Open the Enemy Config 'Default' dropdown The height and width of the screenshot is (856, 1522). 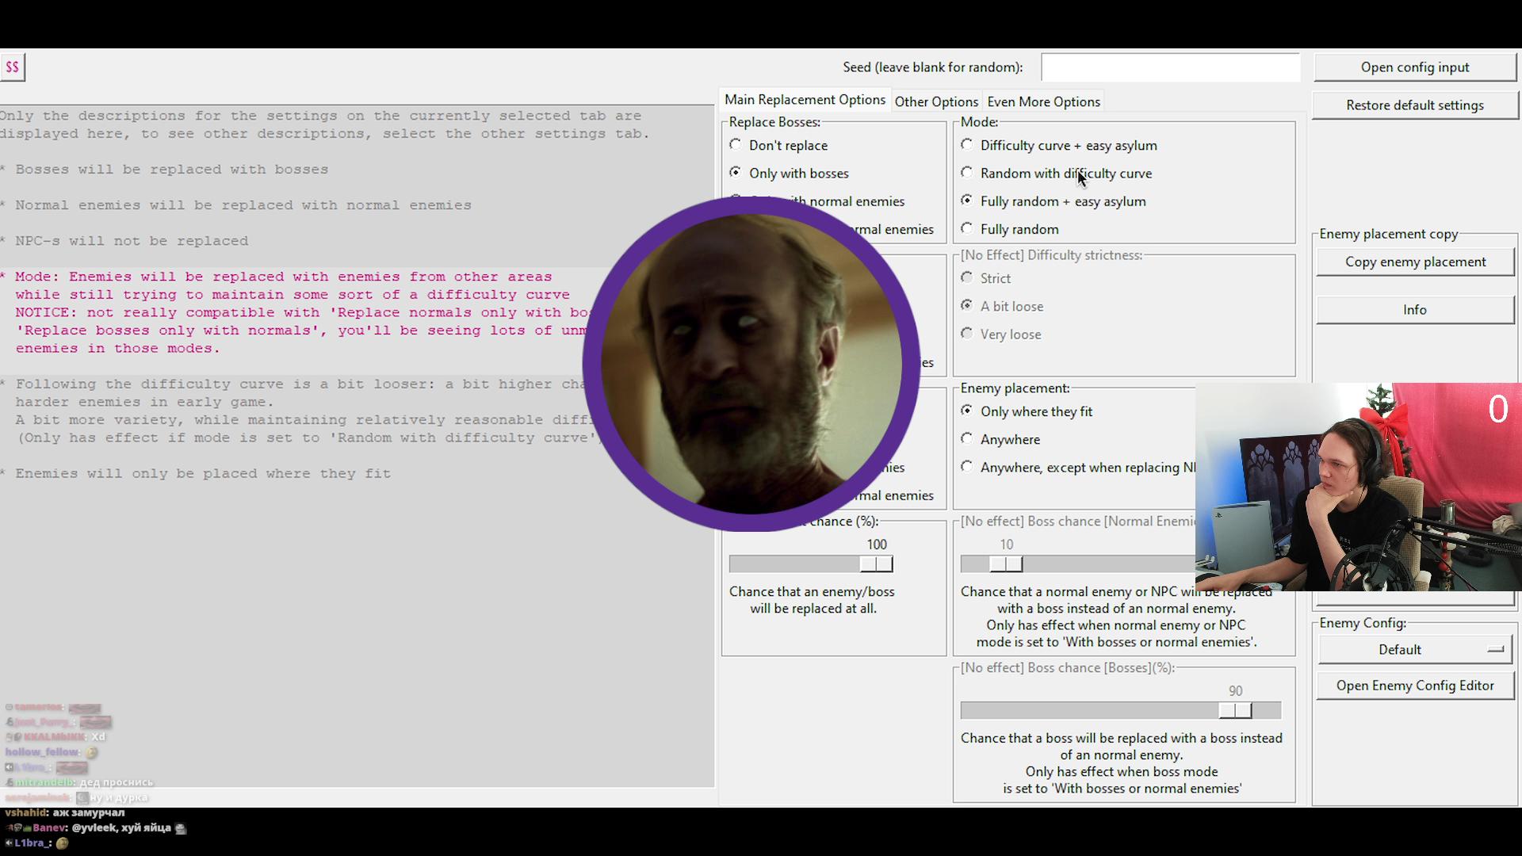(1415, 650)
